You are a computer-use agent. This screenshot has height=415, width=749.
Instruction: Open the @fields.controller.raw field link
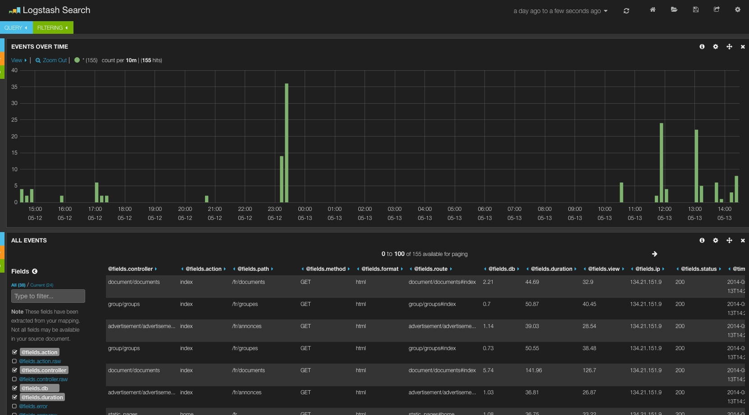click(x=43, y=379)
